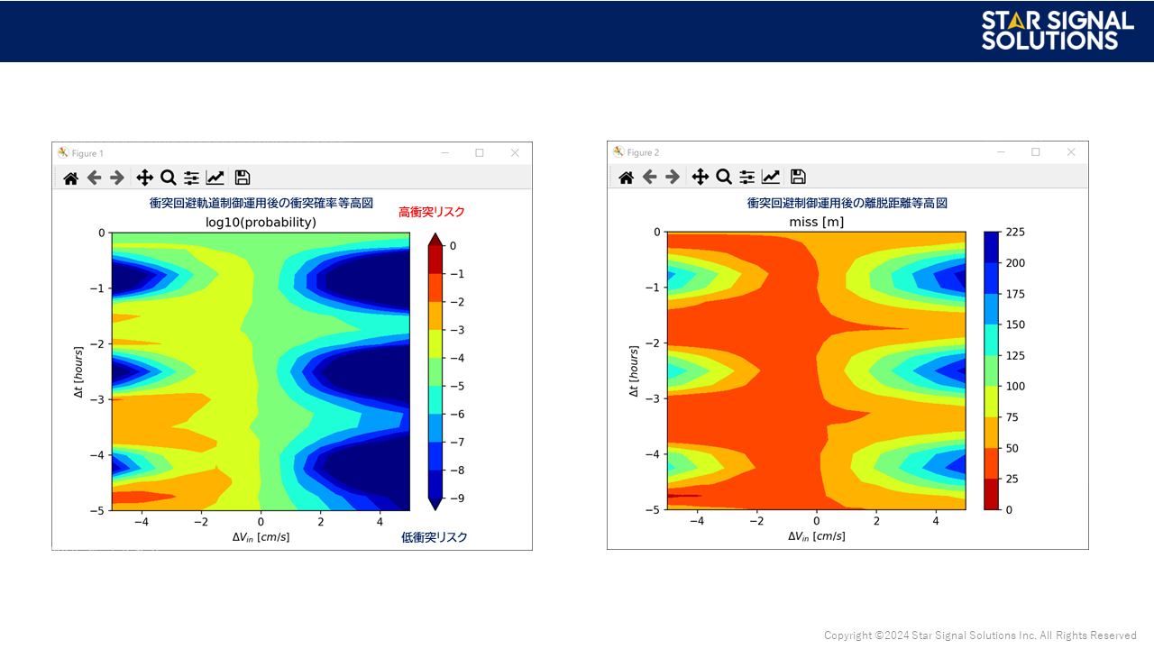This screenshot has width=1154, height=649.
Task: Click the Figure 2 miss distance contour plot
Action: coord(816,370)
